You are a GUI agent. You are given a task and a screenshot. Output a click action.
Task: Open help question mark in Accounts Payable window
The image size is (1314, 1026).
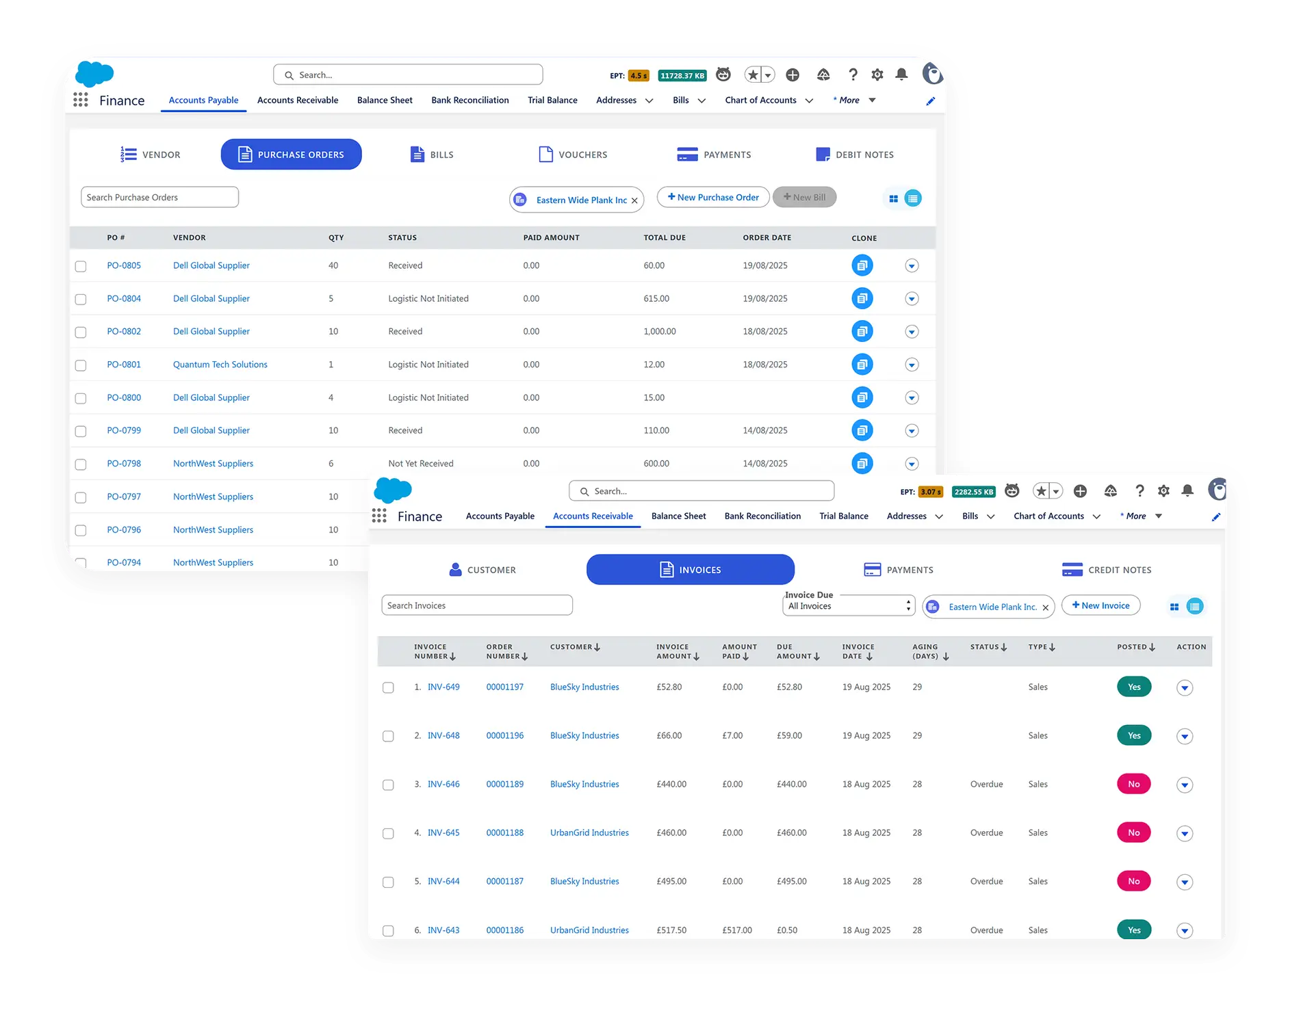coord(853,75)
